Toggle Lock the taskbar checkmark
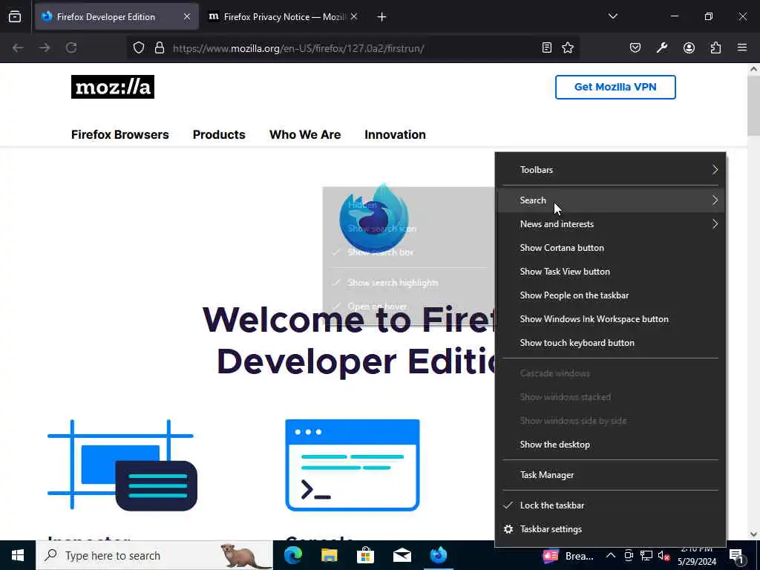This screenshot has height=570, width=760. pyautogui.click(x=610, y=505)
